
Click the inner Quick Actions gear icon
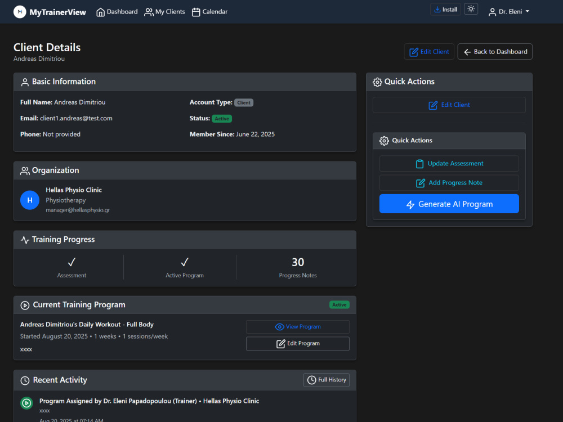click(x=384, y=141)
